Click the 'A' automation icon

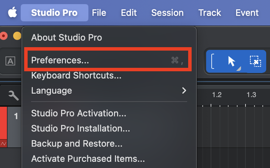pyautogui.click(x=10, y=61)
